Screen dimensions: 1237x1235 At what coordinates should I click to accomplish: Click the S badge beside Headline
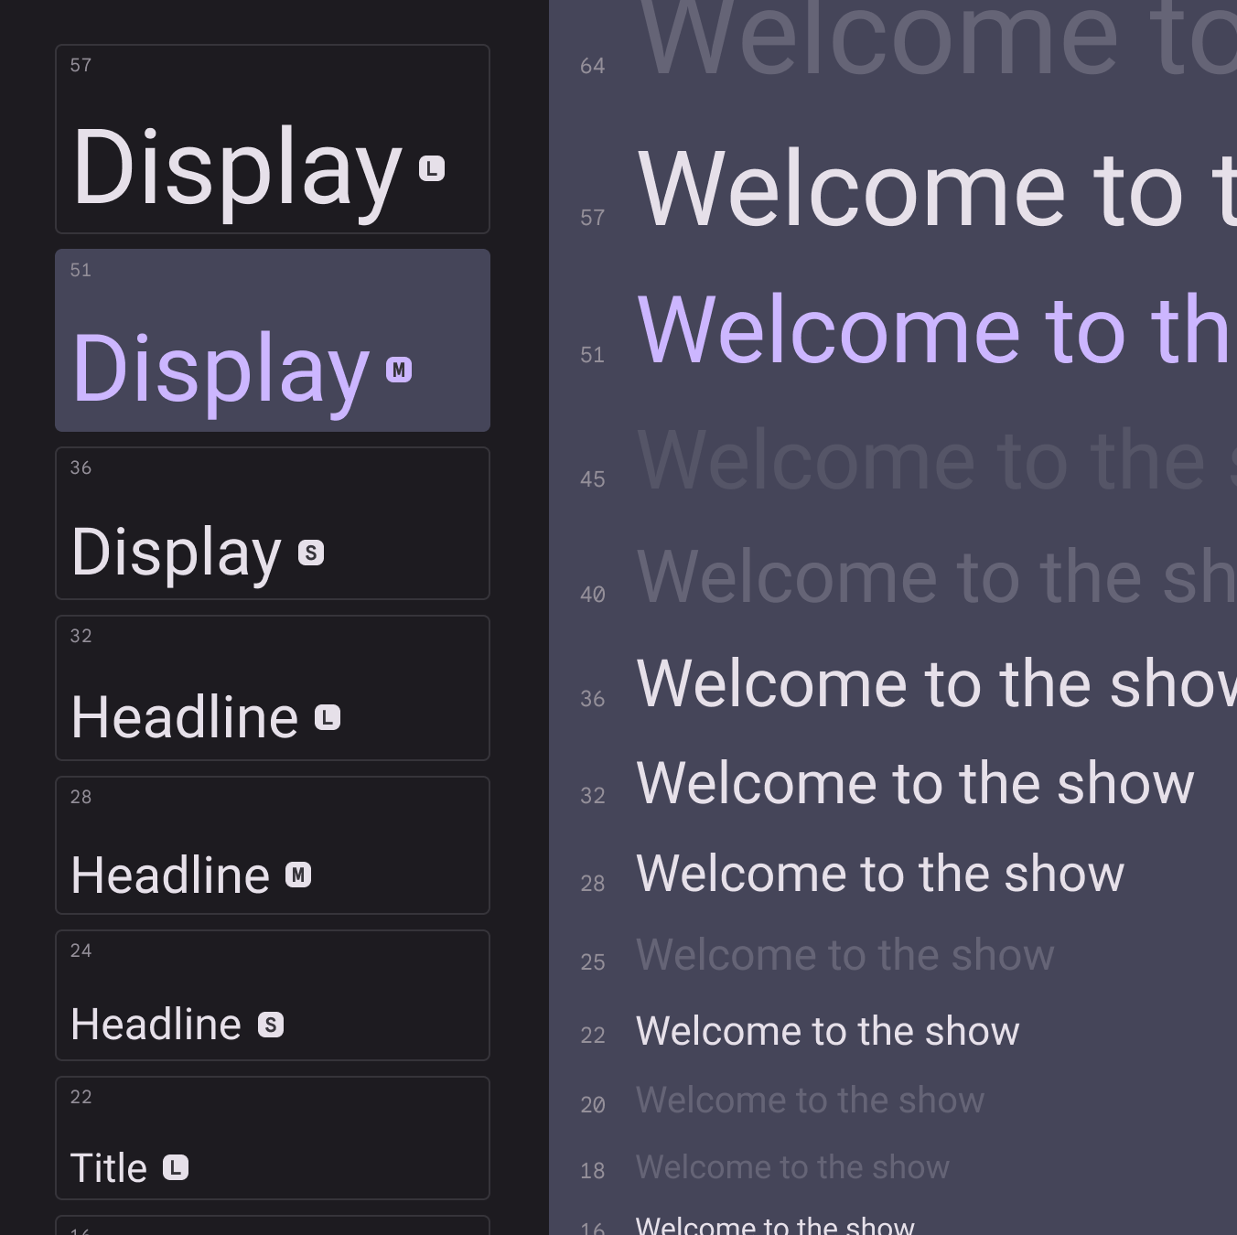pos(271,1025)
